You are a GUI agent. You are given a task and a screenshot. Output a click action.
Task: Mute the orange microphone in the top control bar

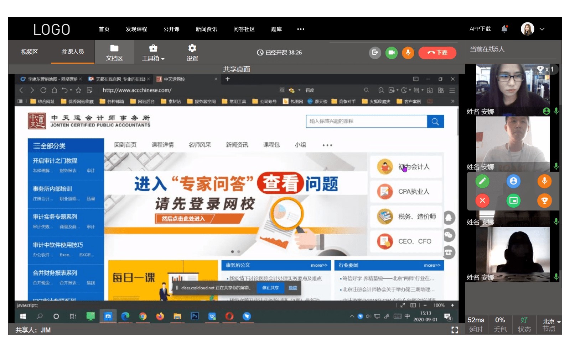[408, 52]
